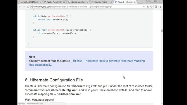Open Eclipse + Hibernate tools article link
The image size is (187, 105).
pyautogui.click(x=87, y=63)
